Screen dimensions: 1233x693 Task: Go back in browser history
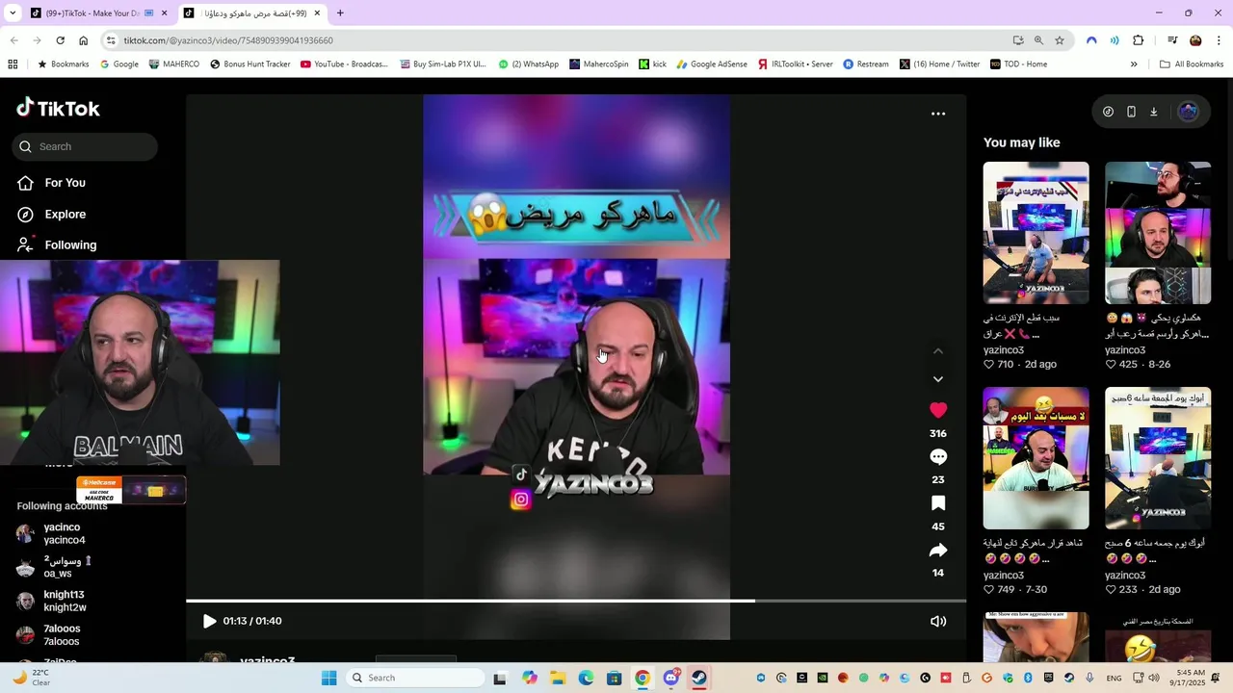(13, 40)
